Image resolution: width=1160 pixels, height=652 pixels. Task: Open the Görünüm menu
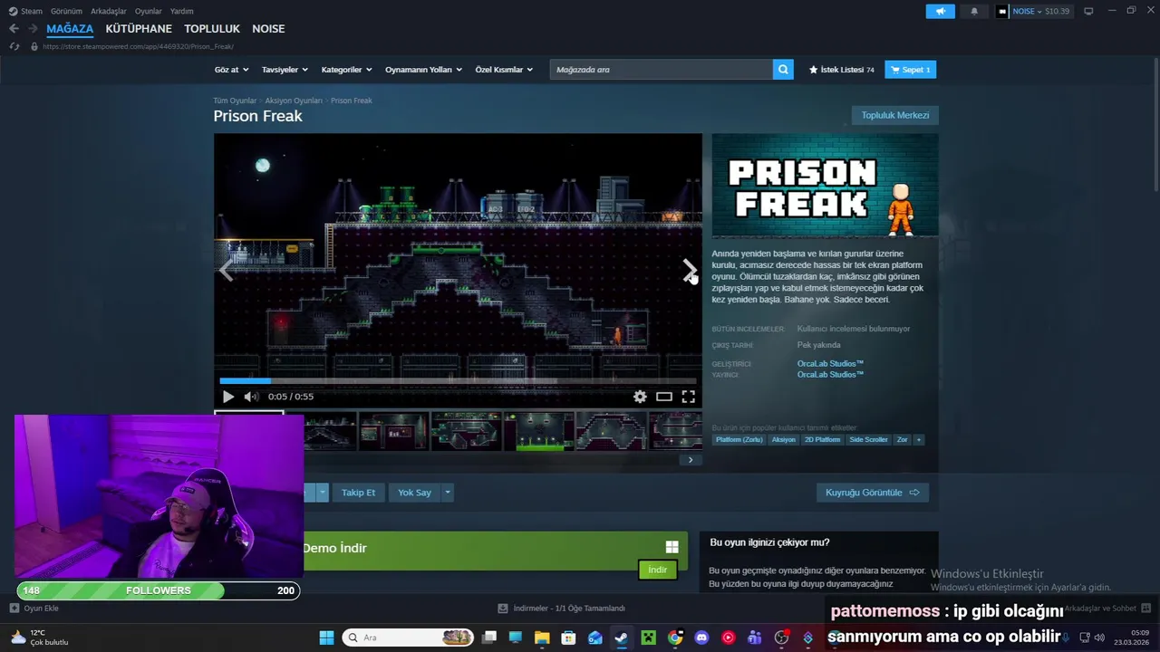[x=66, y=11]
